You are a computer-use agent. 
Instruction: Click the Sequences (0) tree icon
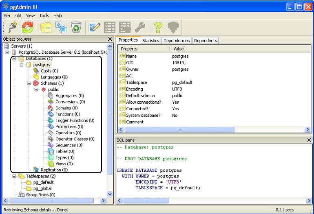(51, 145)
